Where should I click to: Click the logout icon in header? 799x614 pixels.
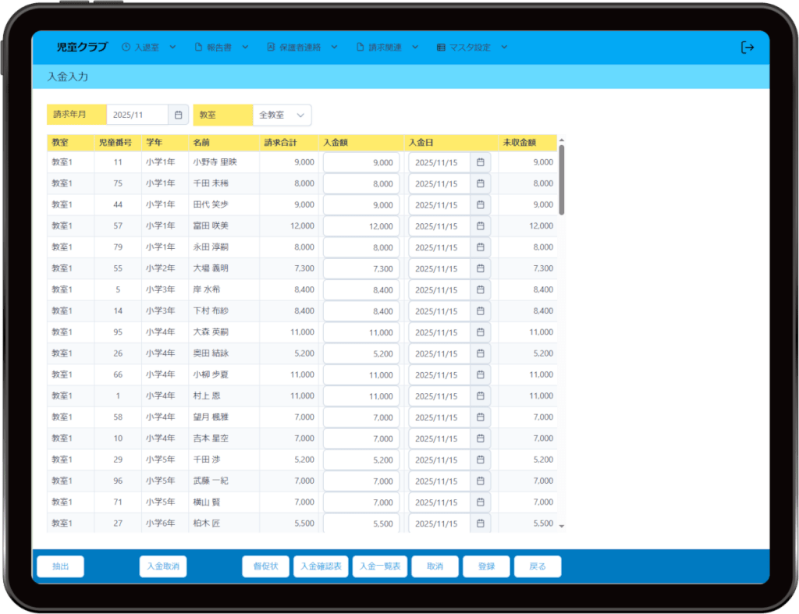click(747, 48)
